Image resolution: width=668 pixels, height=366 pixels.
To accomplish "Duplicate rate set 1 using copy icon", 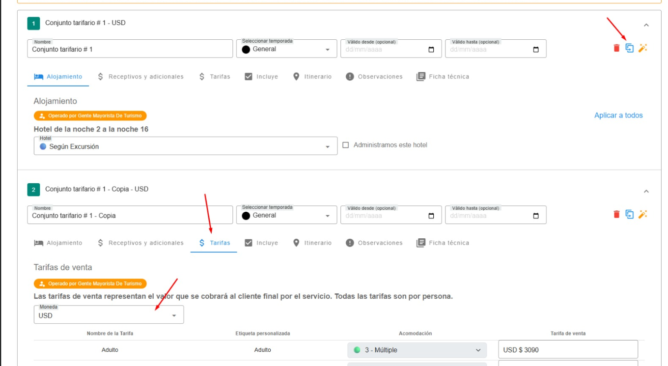I will point(630,48).
